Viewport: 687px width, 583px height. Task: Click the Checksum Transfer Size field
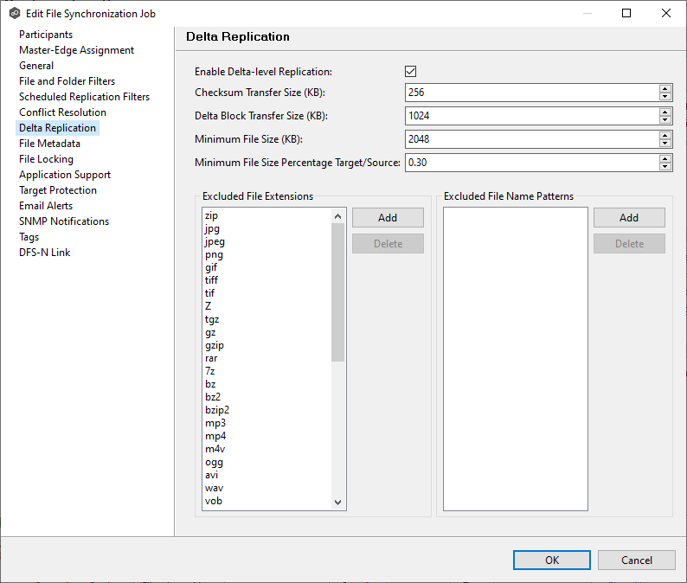(530, 93)
